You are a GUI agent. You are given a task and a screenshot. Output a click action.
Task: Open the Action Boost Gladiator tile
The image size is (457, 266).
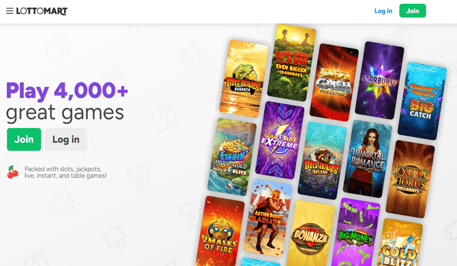(268, 218)
